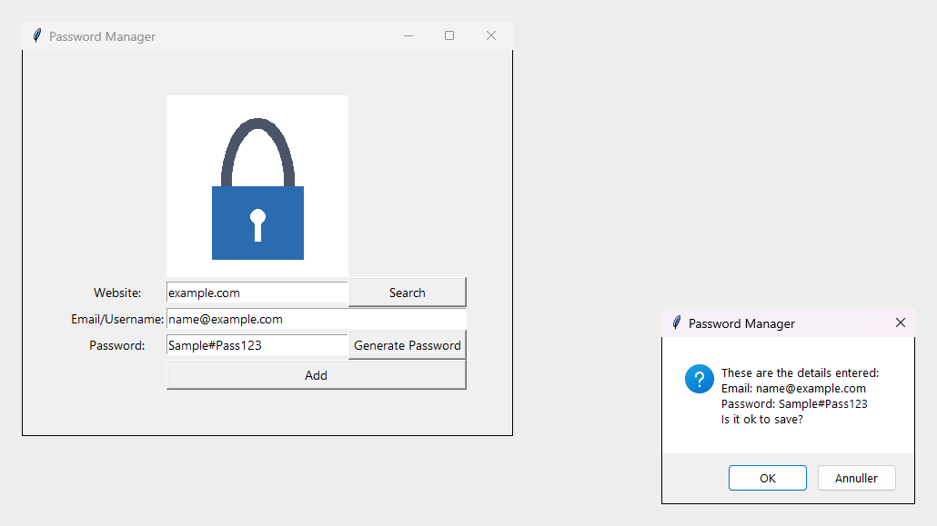Focus the Email/Username input field
The height and width of the screenshot is (526, 937).
click(x=316, y=319)
